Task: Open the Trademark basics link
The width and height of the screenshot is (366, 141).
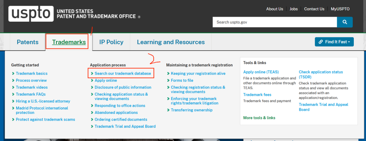Action: point(32,73)
